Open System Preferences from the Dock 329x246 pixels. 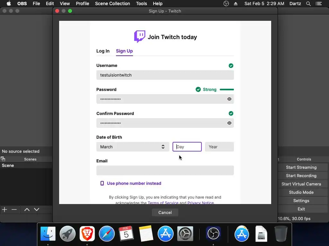tap(185, 234)
